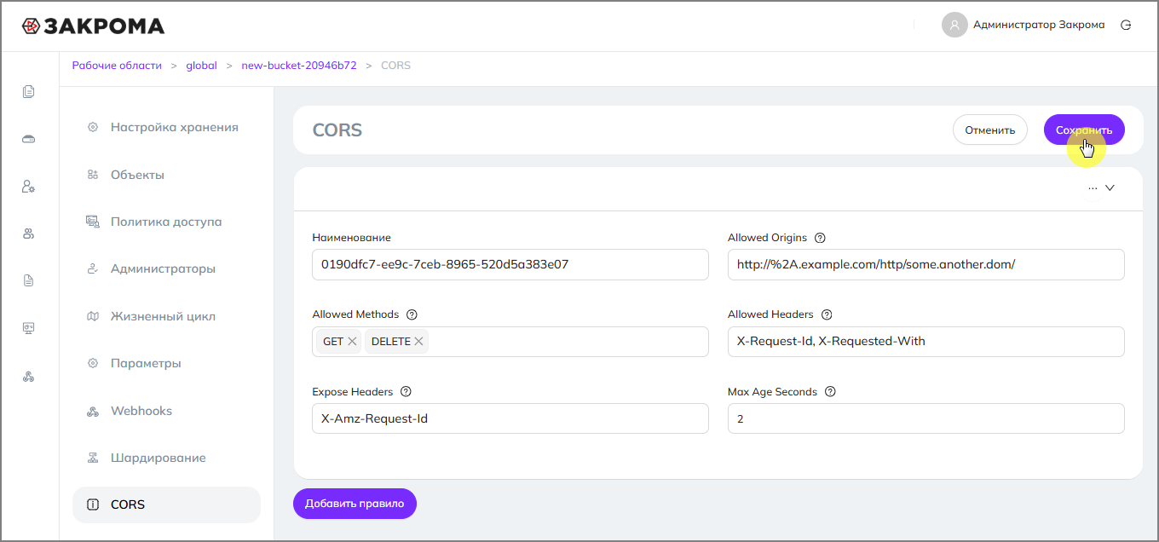
Task: Click help icon beside Allowed Origins
Action: 821,238
